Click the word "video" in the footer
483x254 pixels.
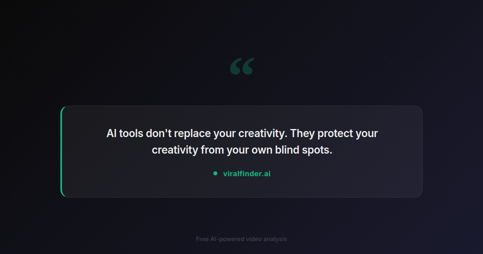coord(253,239)
